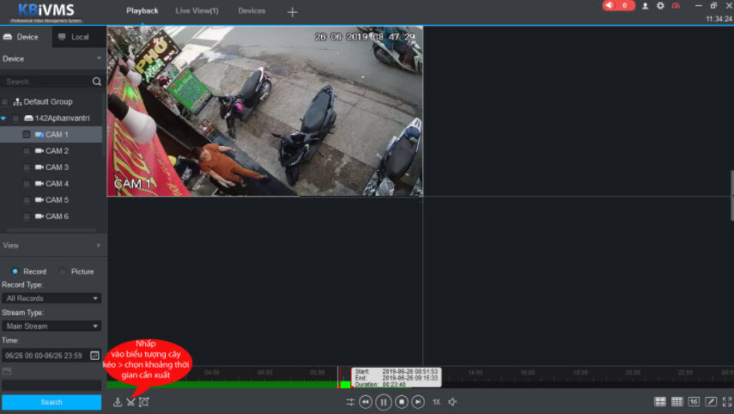This screenshot has height=414, width=734.
Task: Pause the video playback
Action: [x=384, y=402]
